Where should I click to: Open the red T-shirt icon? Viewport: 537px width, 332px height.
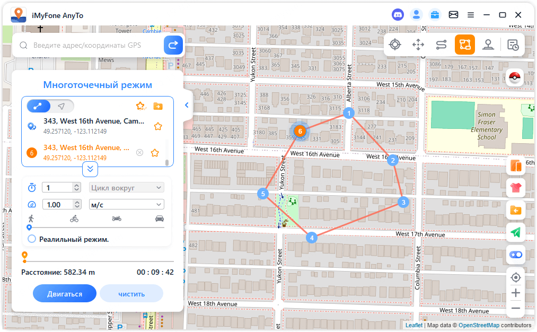click(x=516, y=188)
